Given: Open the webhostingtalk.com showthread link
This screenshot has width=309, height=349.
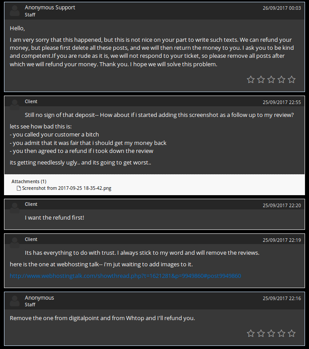Looking at the screenshot, I should point(125,276).
